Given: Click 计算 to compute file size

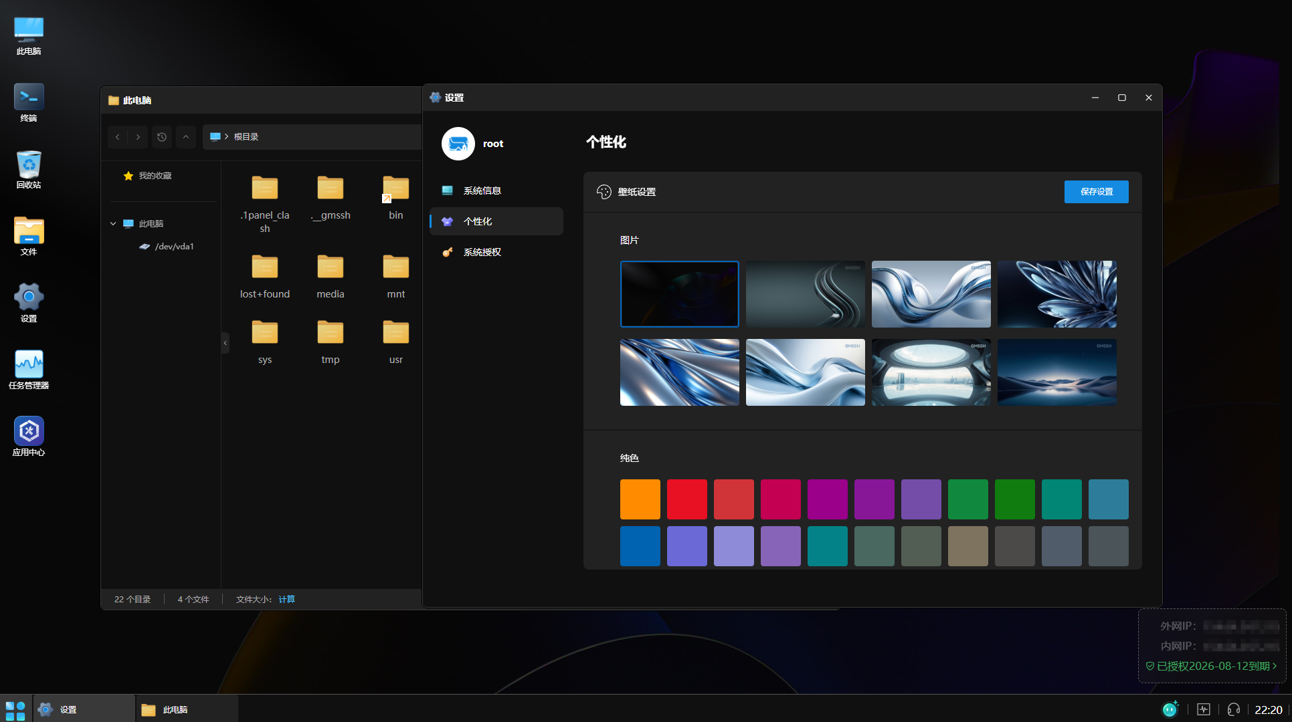Looking at the screenshot, I should 286,599.
